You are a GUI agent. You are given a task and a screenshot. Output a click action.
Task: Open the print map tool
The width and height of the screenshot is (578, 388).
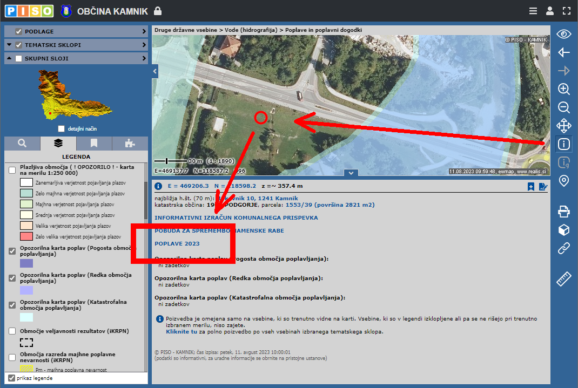563,211
